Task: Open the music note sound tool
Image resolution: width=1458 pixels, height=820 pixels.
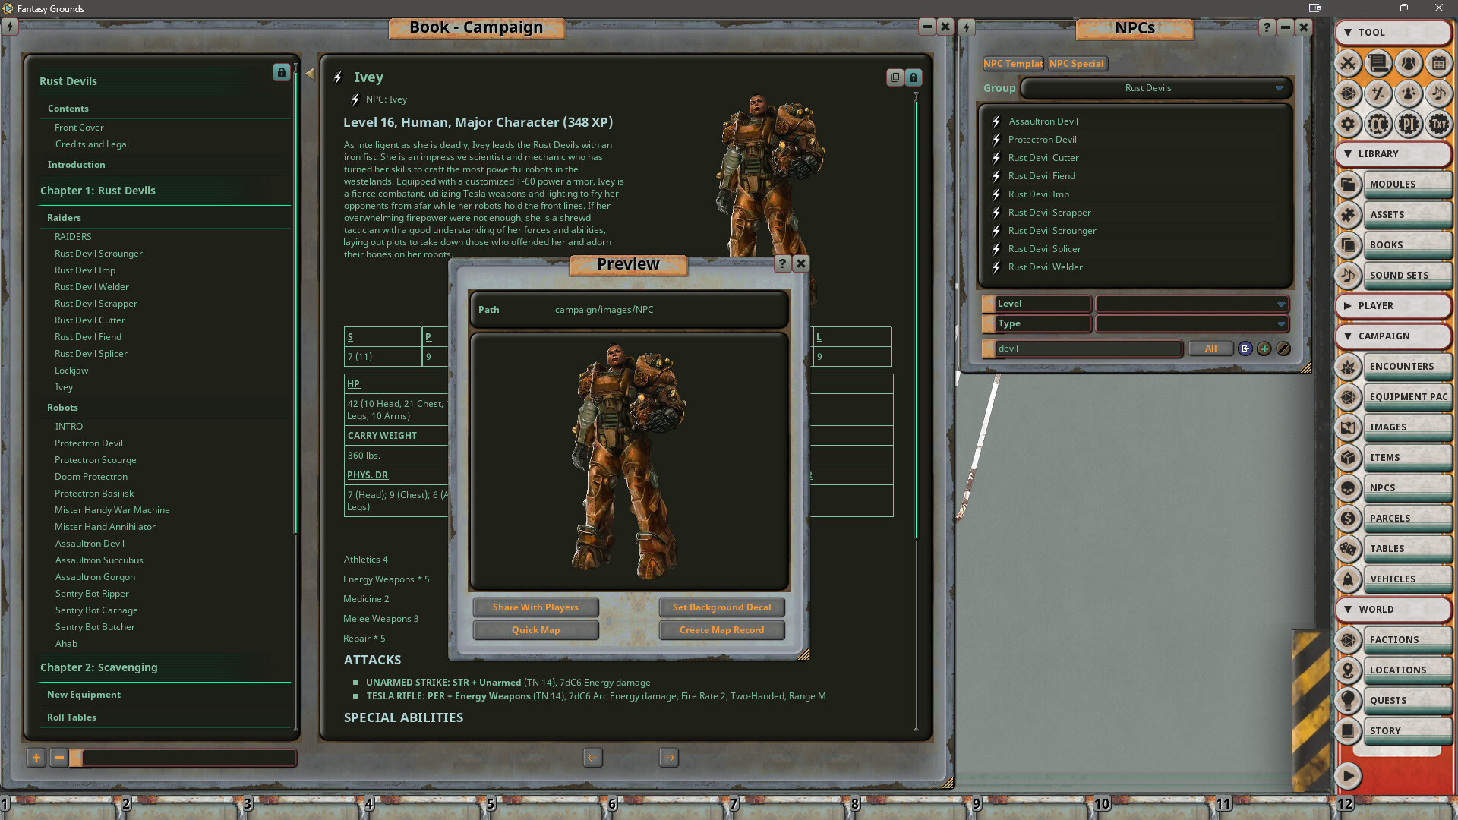Action: click(x=1439, y=94)
